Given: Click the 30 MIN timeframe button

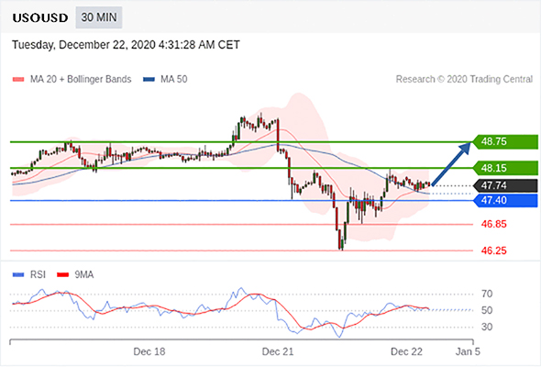Looking at the screenshot, I should [x=99, y=17].
